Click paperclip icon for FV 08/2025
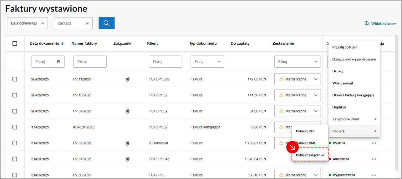Screen dimensions: 402x179 pyautogui.click(x=128, y=143)
